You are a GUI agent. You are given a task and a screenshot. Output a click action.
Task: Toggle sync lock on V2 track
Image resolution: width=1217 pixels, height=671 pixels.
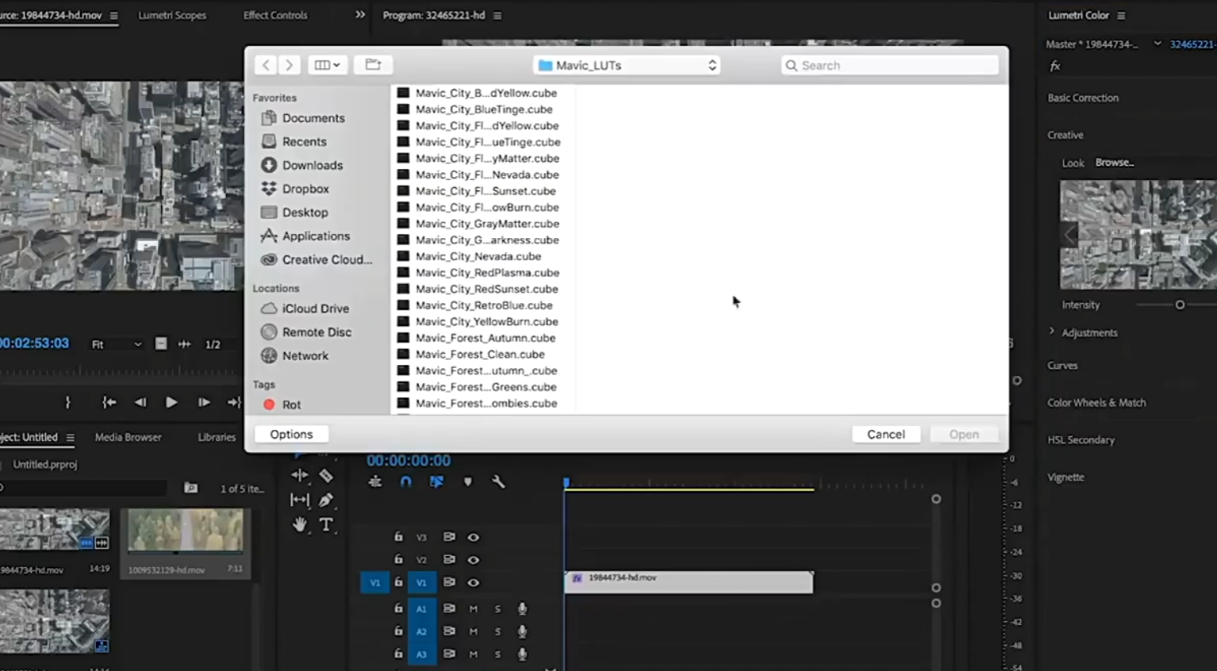pyautogui.click(x=449, y=559)
